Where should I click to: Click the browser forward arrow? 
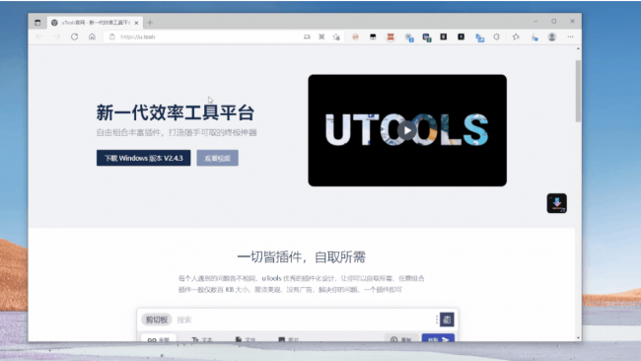coord(57,36)
